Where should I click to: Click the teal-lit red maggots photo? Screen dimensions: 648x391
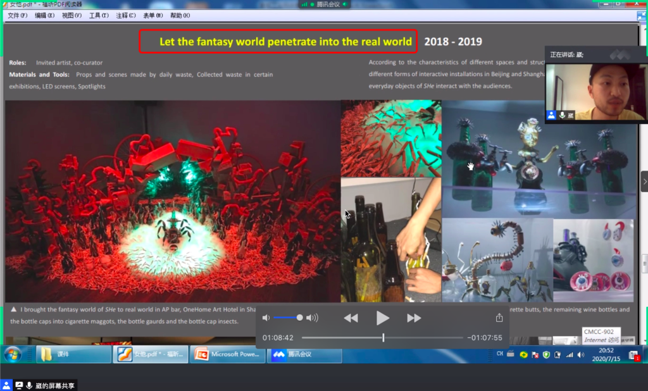pos(391,139)
